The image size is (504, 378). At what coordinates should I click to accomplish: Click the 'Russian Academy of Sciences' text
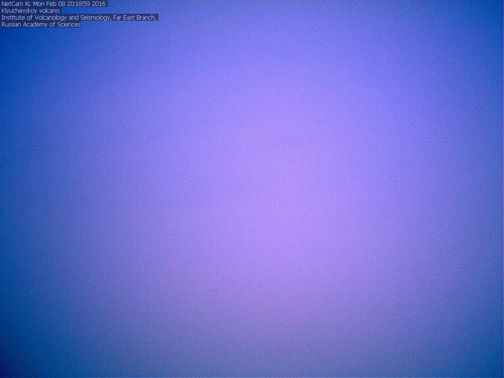41,25
